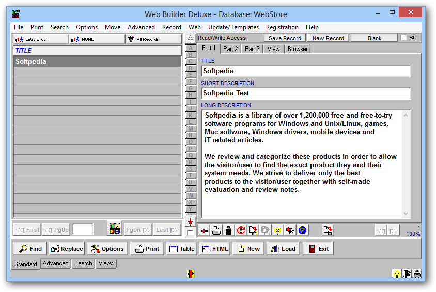The height and width of the screenshot is (292, 436).
Task: Open the Help menu
Action: (x=312, y=27)
